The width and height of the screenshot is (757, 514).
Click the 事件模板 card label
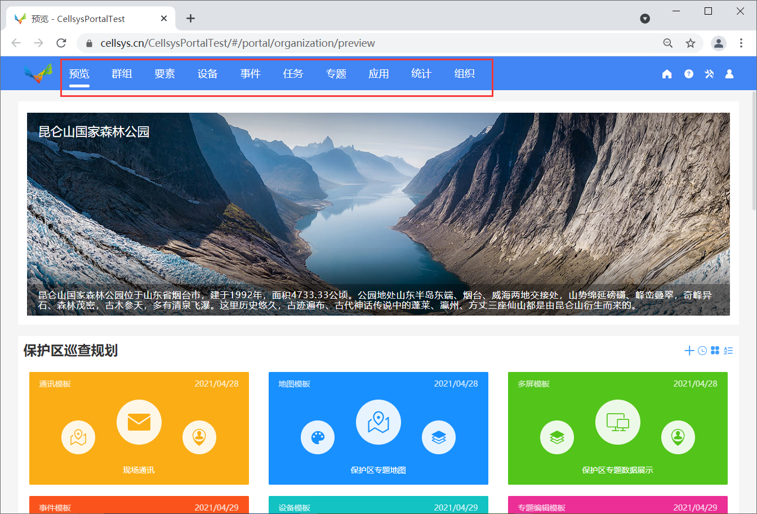click(x=55, y=508)
